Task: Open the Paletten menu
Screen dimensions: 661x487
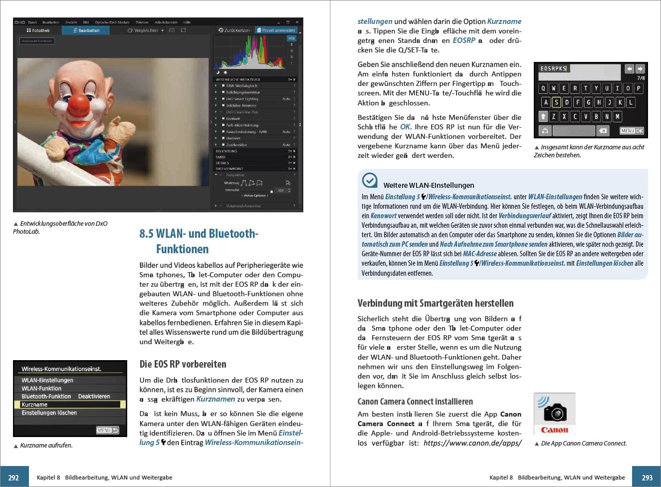Action: [142, 22]
